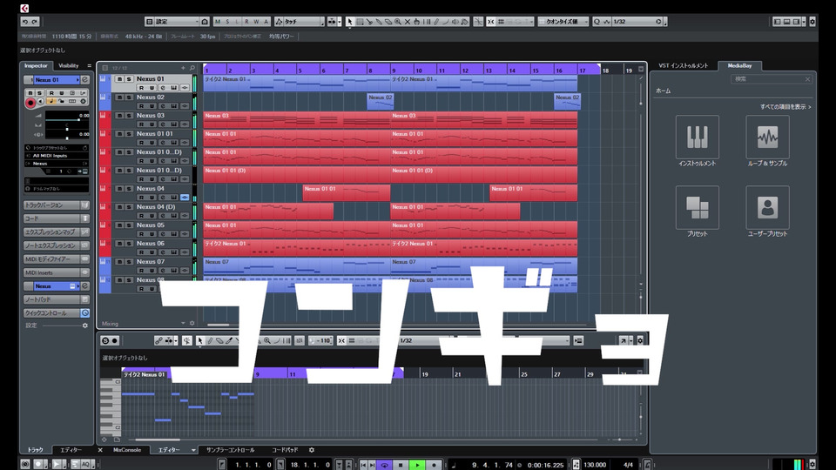836x470 pixels.
Task: Toggle highlighted lane button on Nexus 04 track
Action: click(x=185, y=198)
